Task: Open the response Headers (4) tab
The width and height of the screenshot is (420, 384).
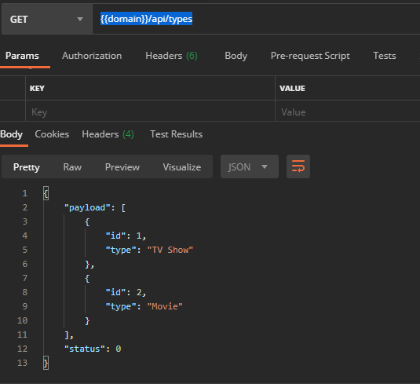Action: (108, 134)
